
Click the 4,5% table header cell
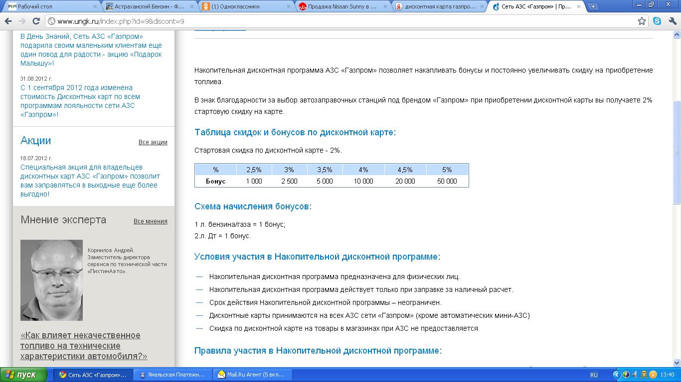(x=405, y=170)
